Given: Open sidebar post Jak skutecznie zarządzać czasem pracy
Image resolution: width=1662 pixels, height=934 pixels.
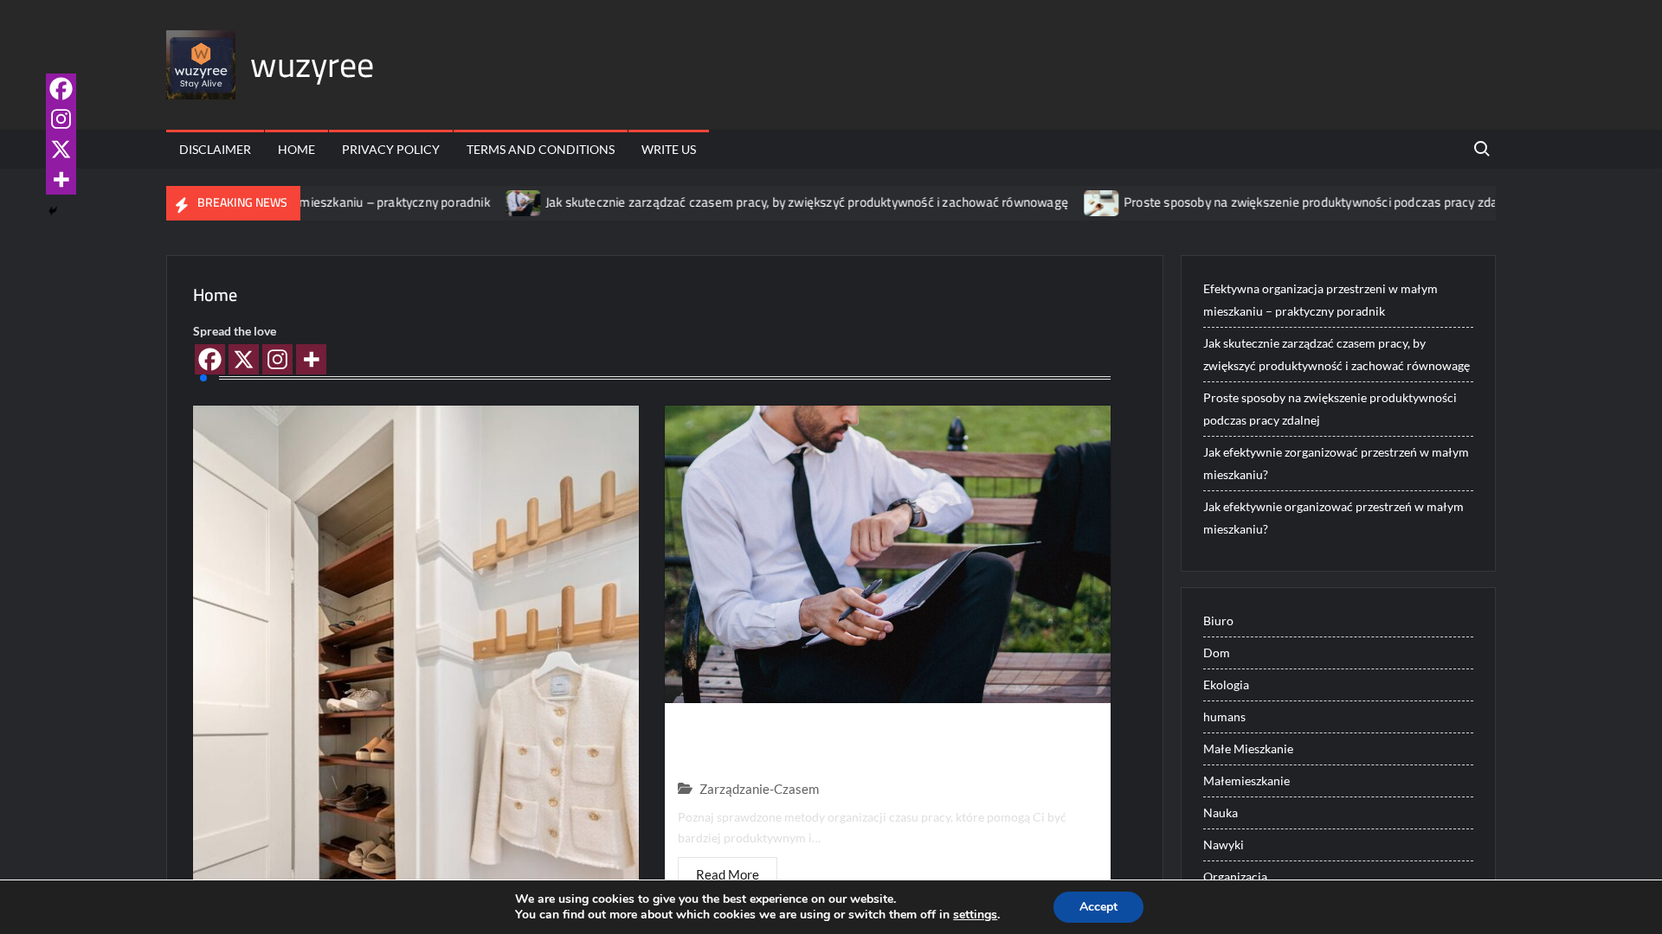Looking at the screenshot, I should [1337, 355].
